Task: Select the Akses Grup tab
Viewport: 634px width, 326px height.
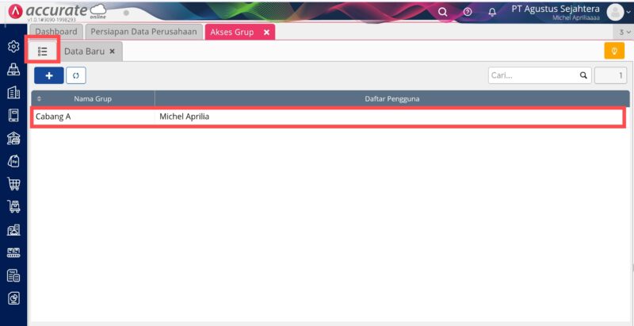Action: pyautogui.click(x=232, y=32)
